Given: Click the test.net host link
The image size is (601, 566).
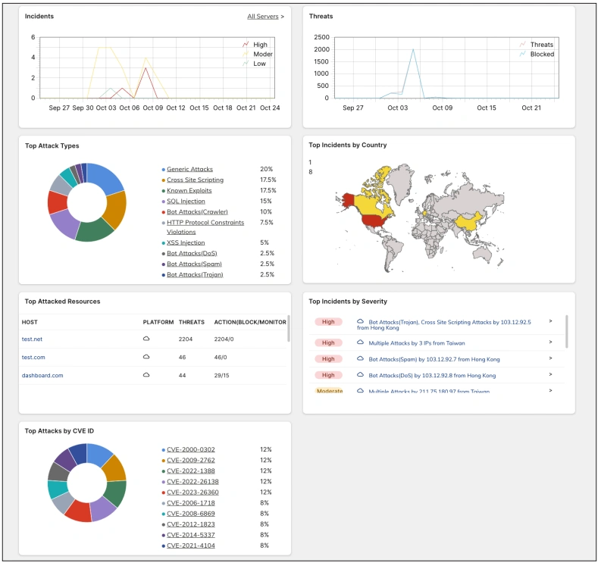Looking at the screenshot, I should [x=33, y=339].
